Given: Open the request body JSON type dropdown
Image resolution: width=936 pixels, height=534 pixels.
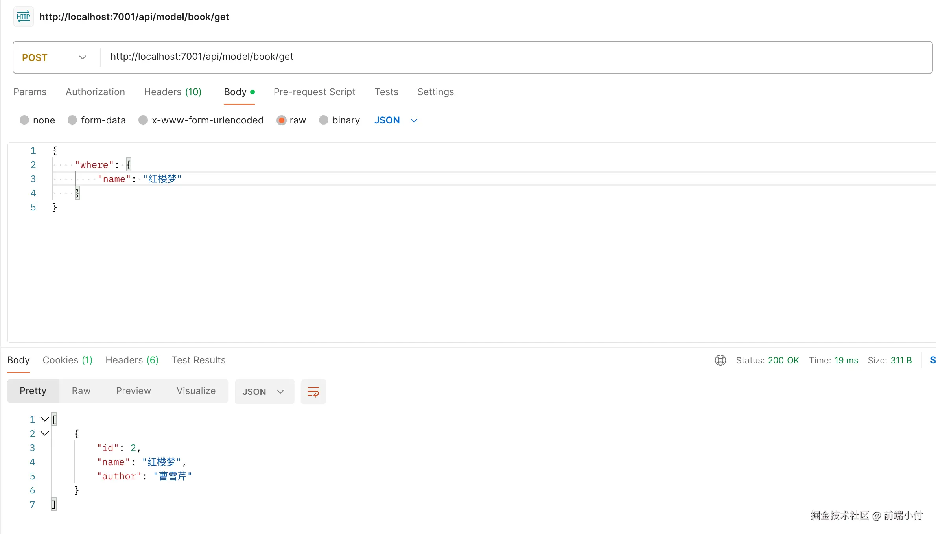Looking at the screenshot, I should point(396,120).
